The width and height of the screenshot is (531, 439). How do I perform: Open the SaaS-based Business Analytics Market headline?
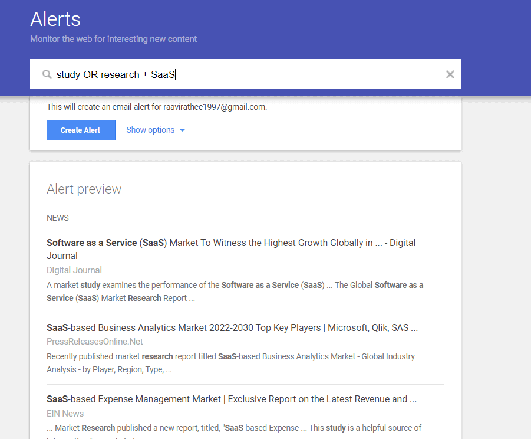(232, 328)
